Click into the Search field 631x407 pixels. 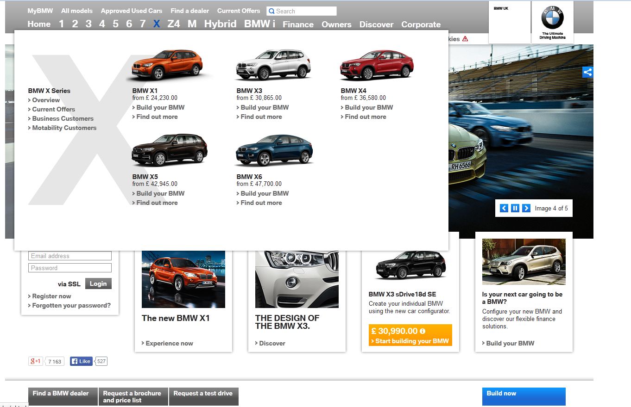pos(302,11)
